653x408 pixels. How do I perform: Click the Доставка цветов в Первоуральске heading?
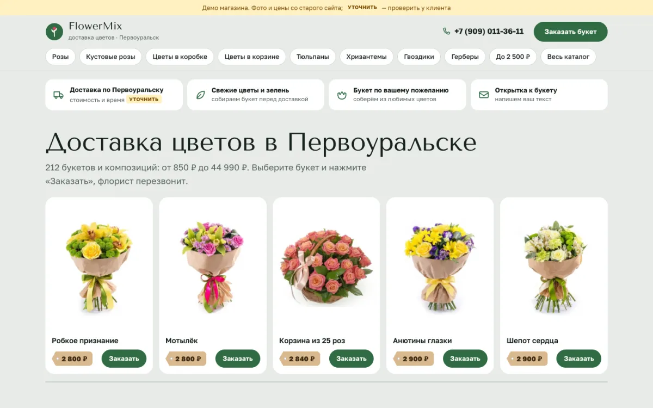click(x=261, y=143)
